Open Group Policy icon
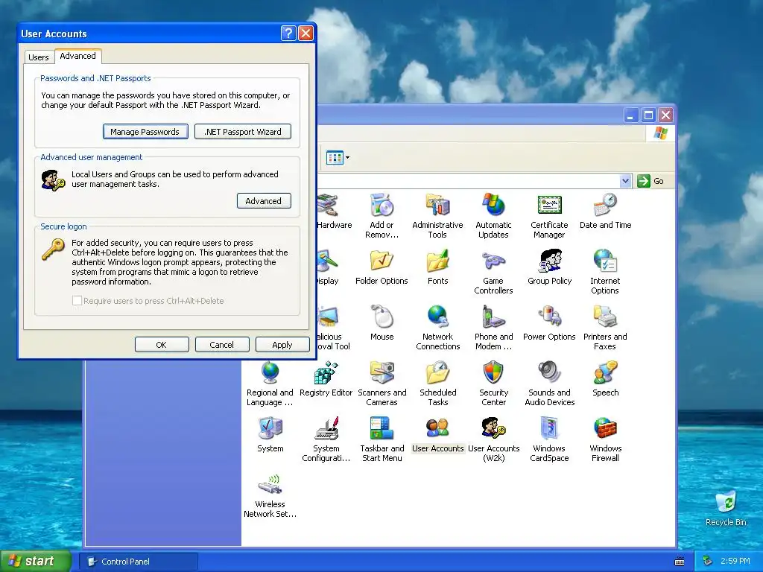Viewport: 763px width, 572px height. point(549,261)
